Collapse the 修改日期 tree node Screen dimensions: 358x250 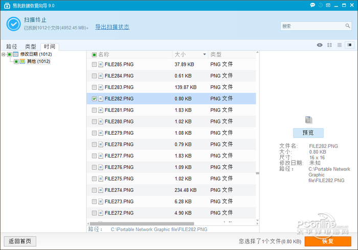4,54
